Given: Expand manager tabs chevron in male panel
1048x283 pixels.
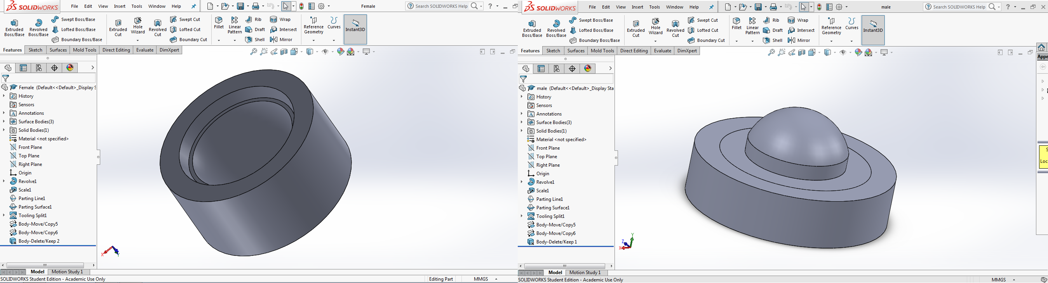Looking at the screenshot, I should coord(610,69).
